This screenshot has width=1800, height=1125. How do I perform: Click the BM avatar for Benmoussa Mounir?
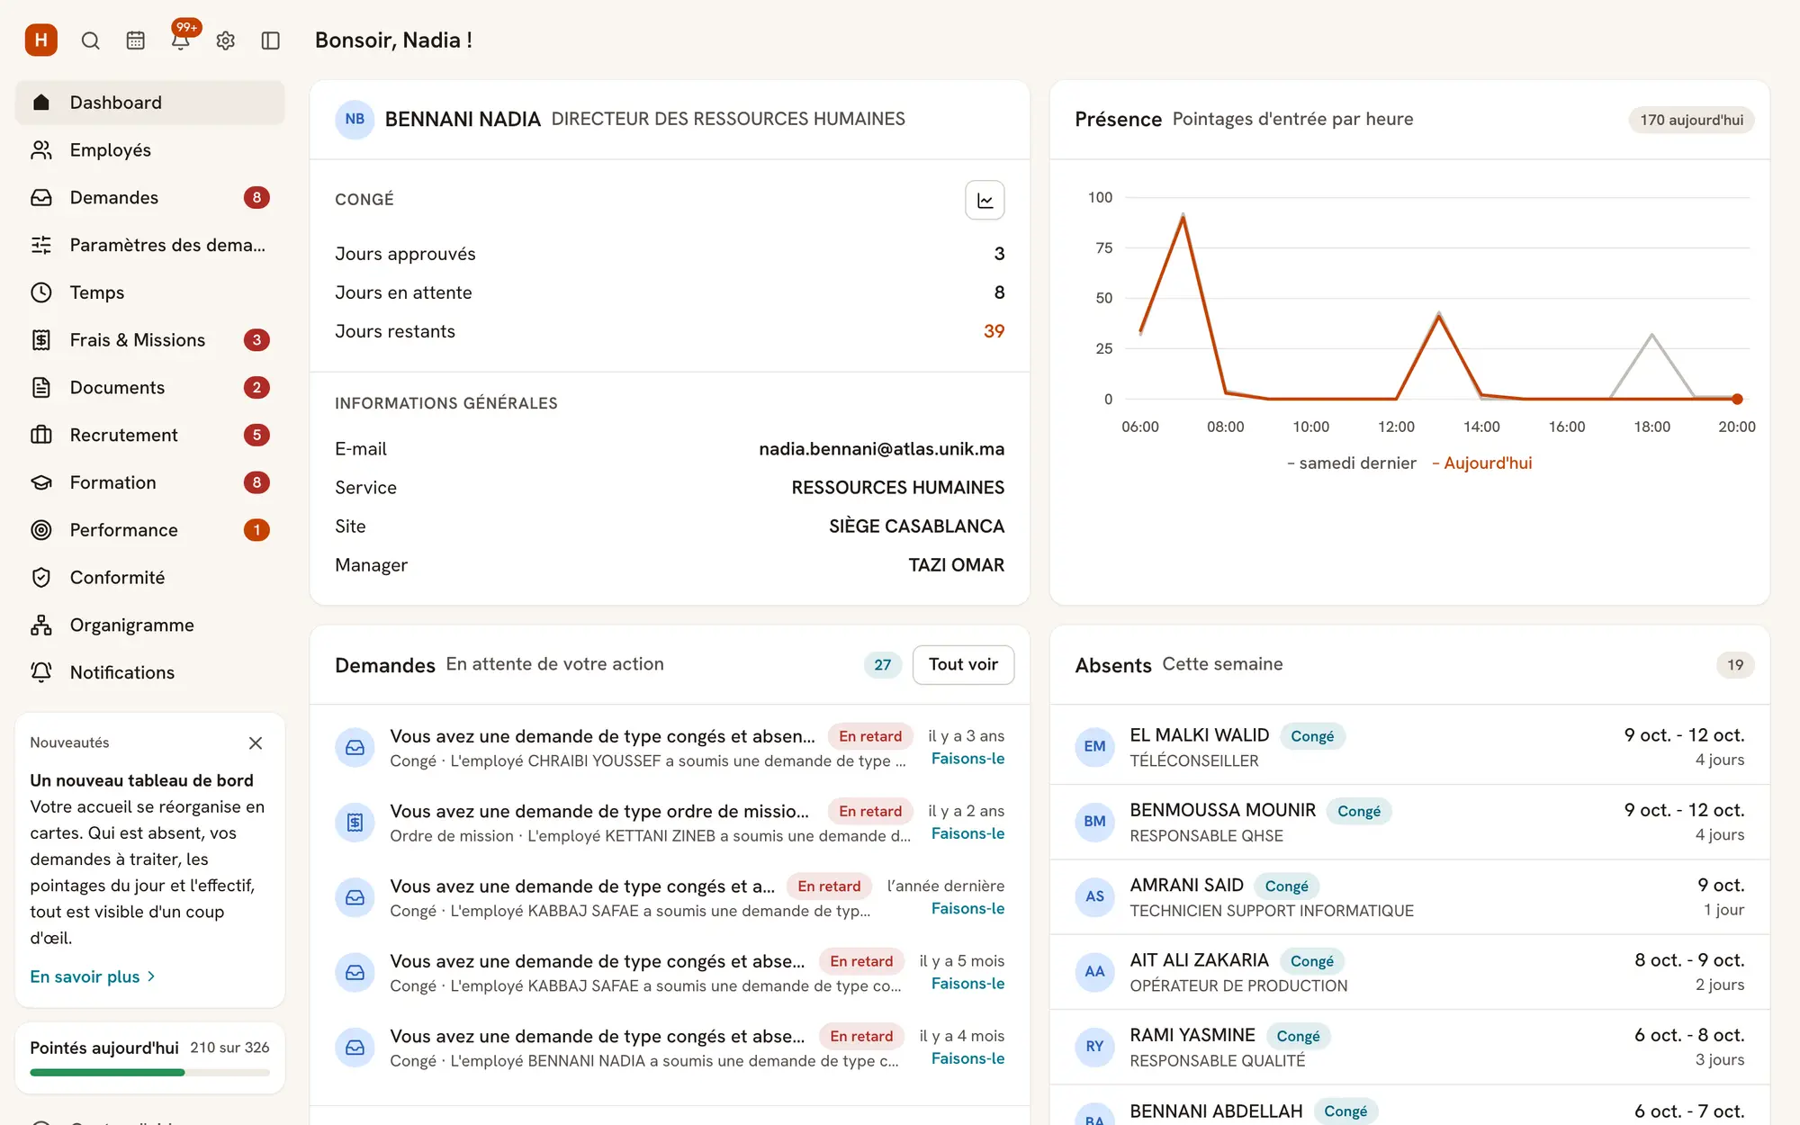point(1094,821)
